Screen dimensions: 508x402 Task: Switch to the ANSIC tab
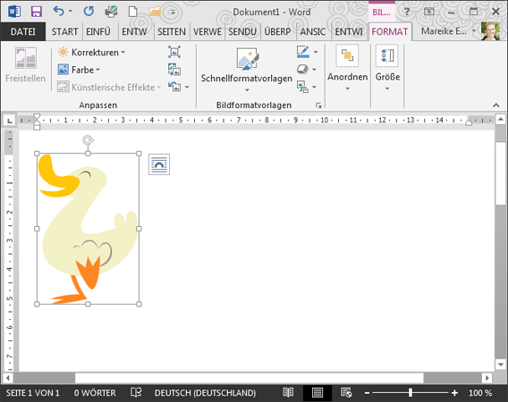313,32
